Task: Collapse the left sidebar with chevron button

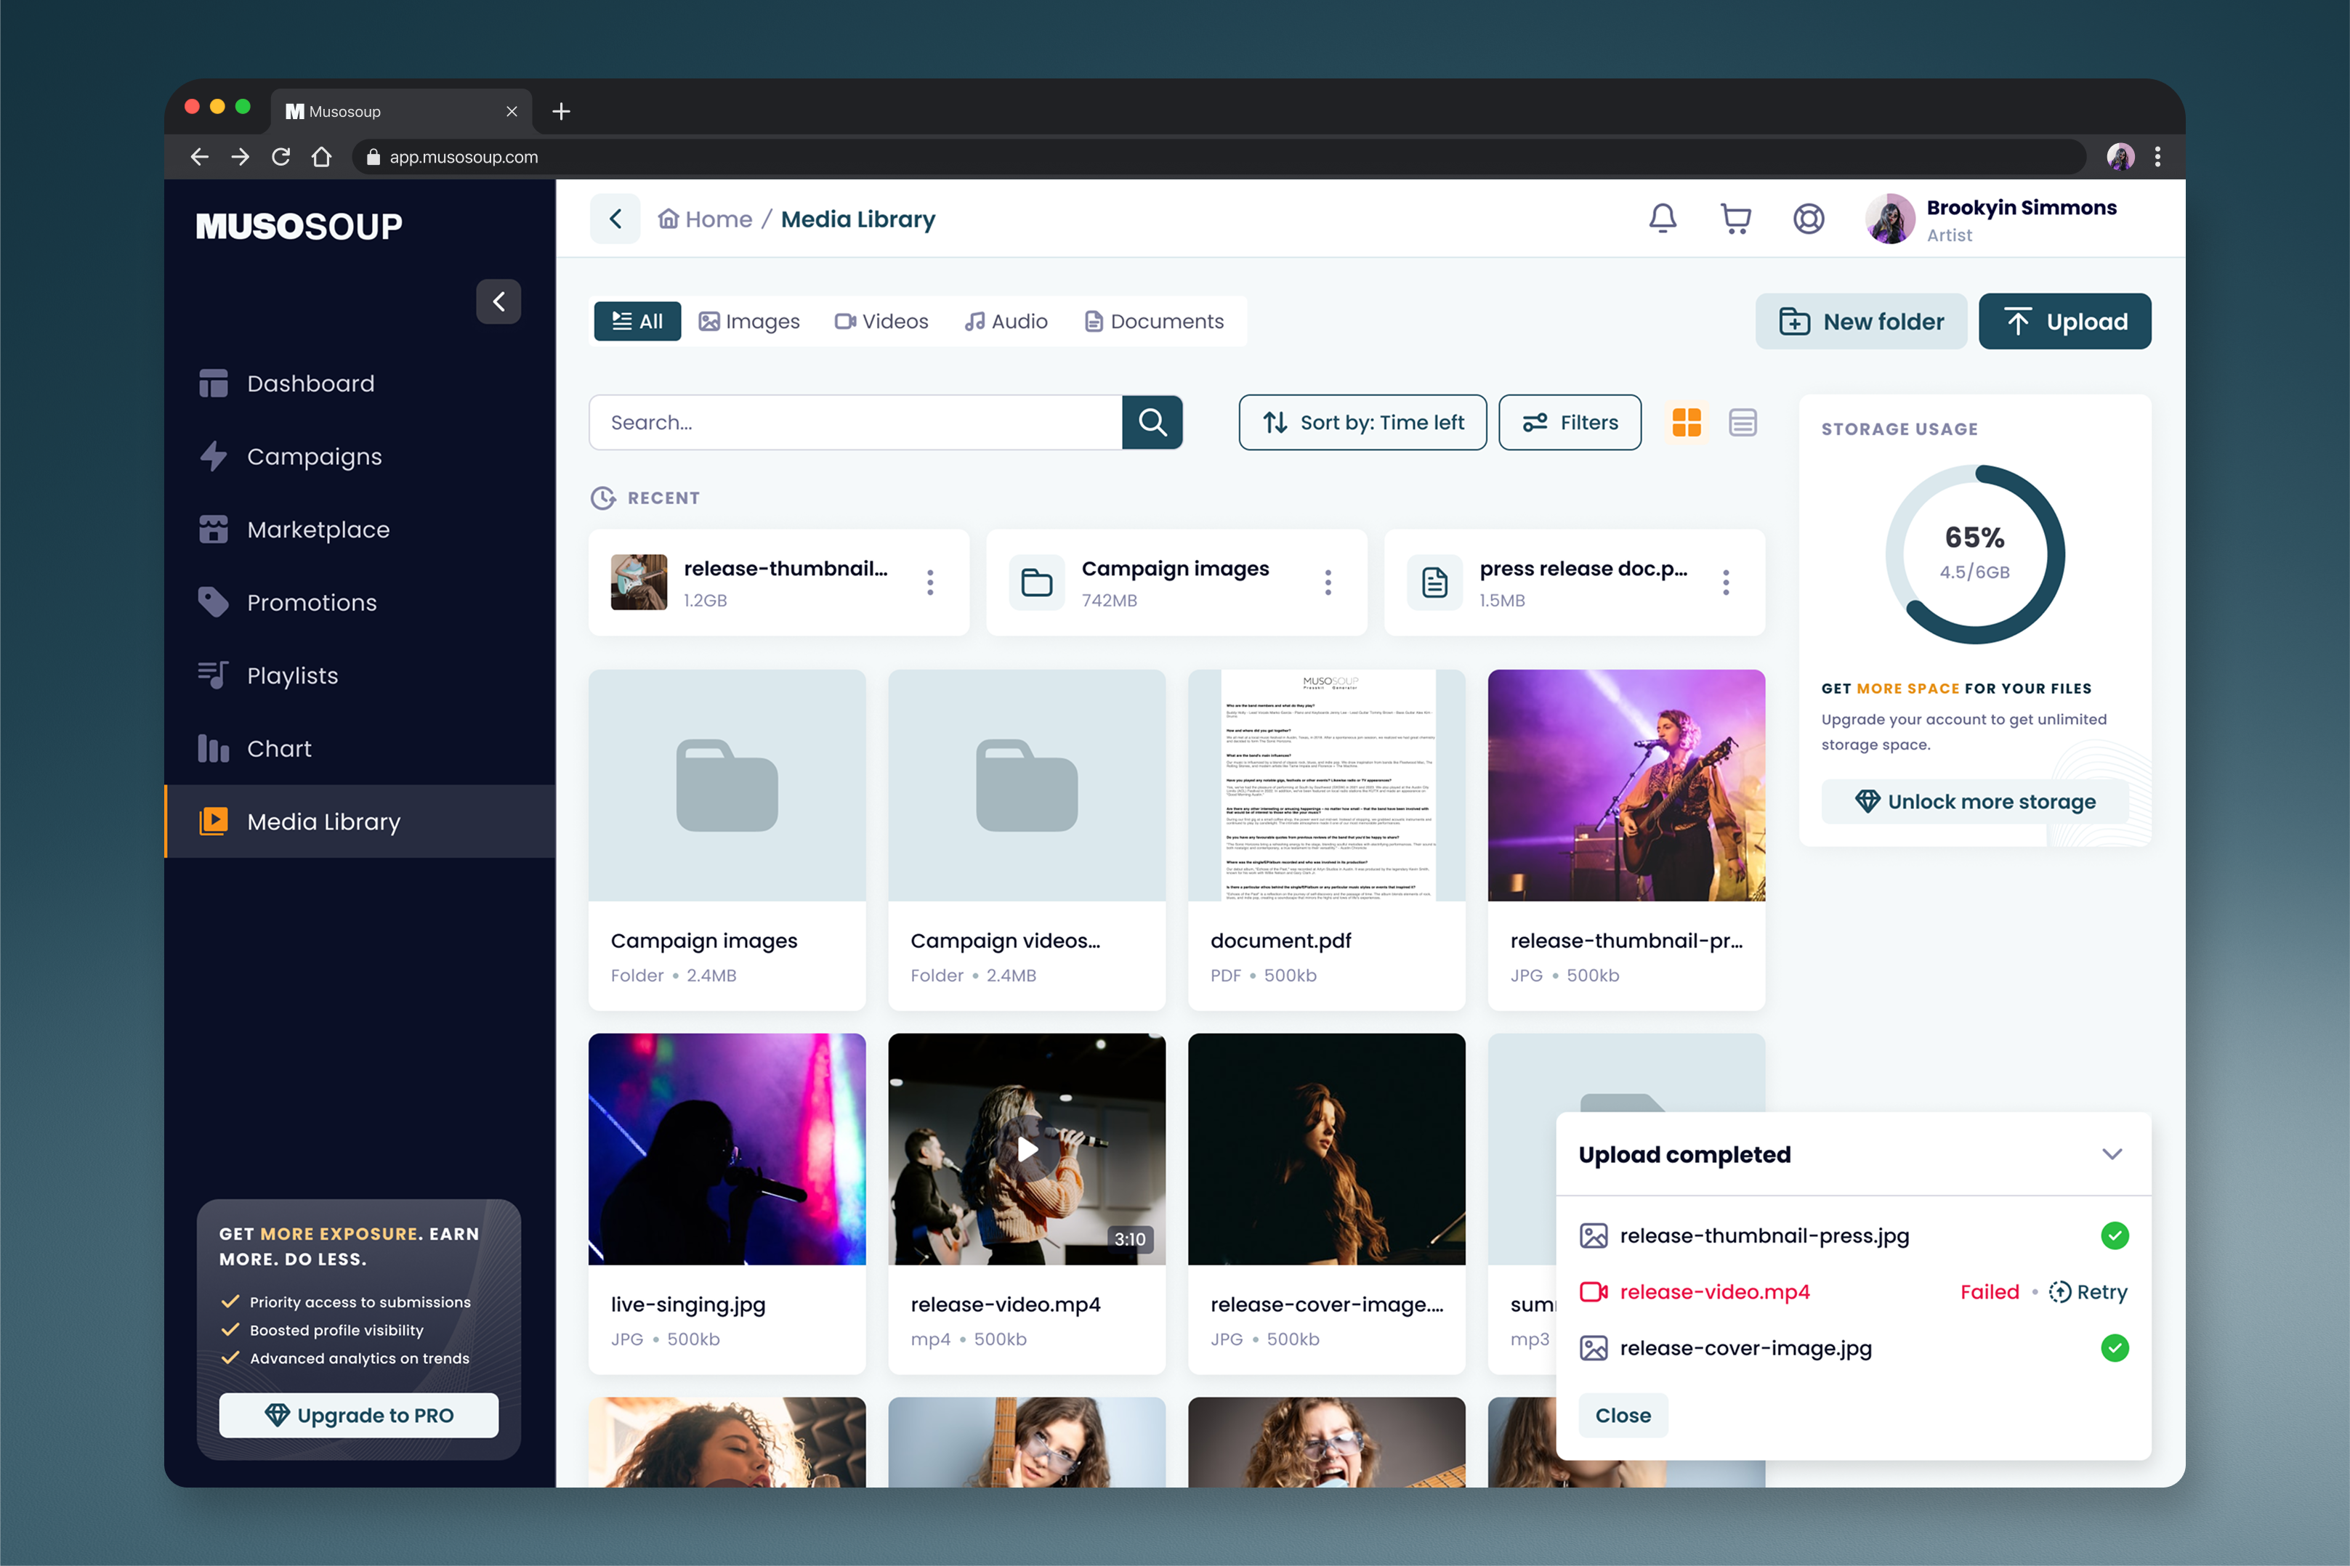Action: tap(498, 301)
